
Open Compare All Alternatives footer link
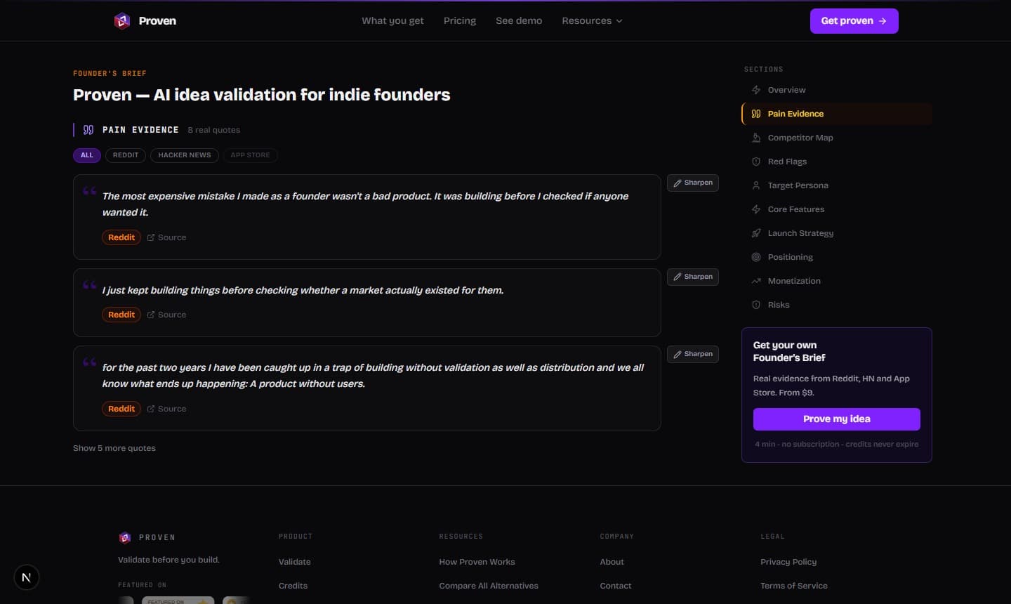(489, 586)
